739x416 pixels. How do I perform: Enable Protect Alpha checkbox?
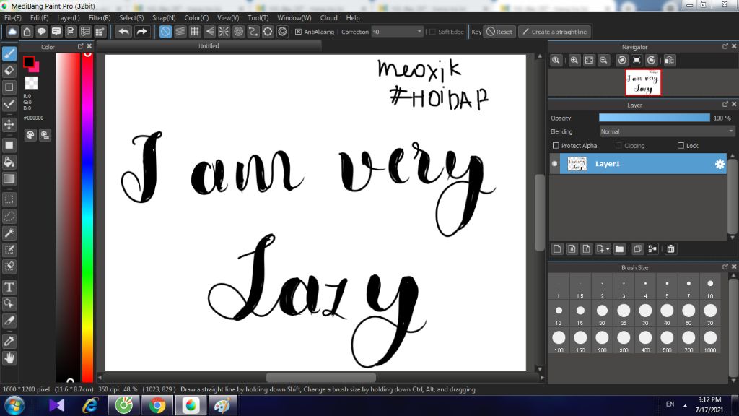tap(556, 146)
